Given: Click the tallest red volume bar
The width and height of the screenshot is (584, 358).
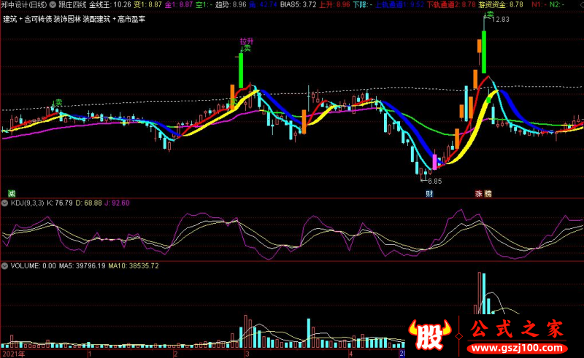Looking at the screenshot, I should [480, 293].
